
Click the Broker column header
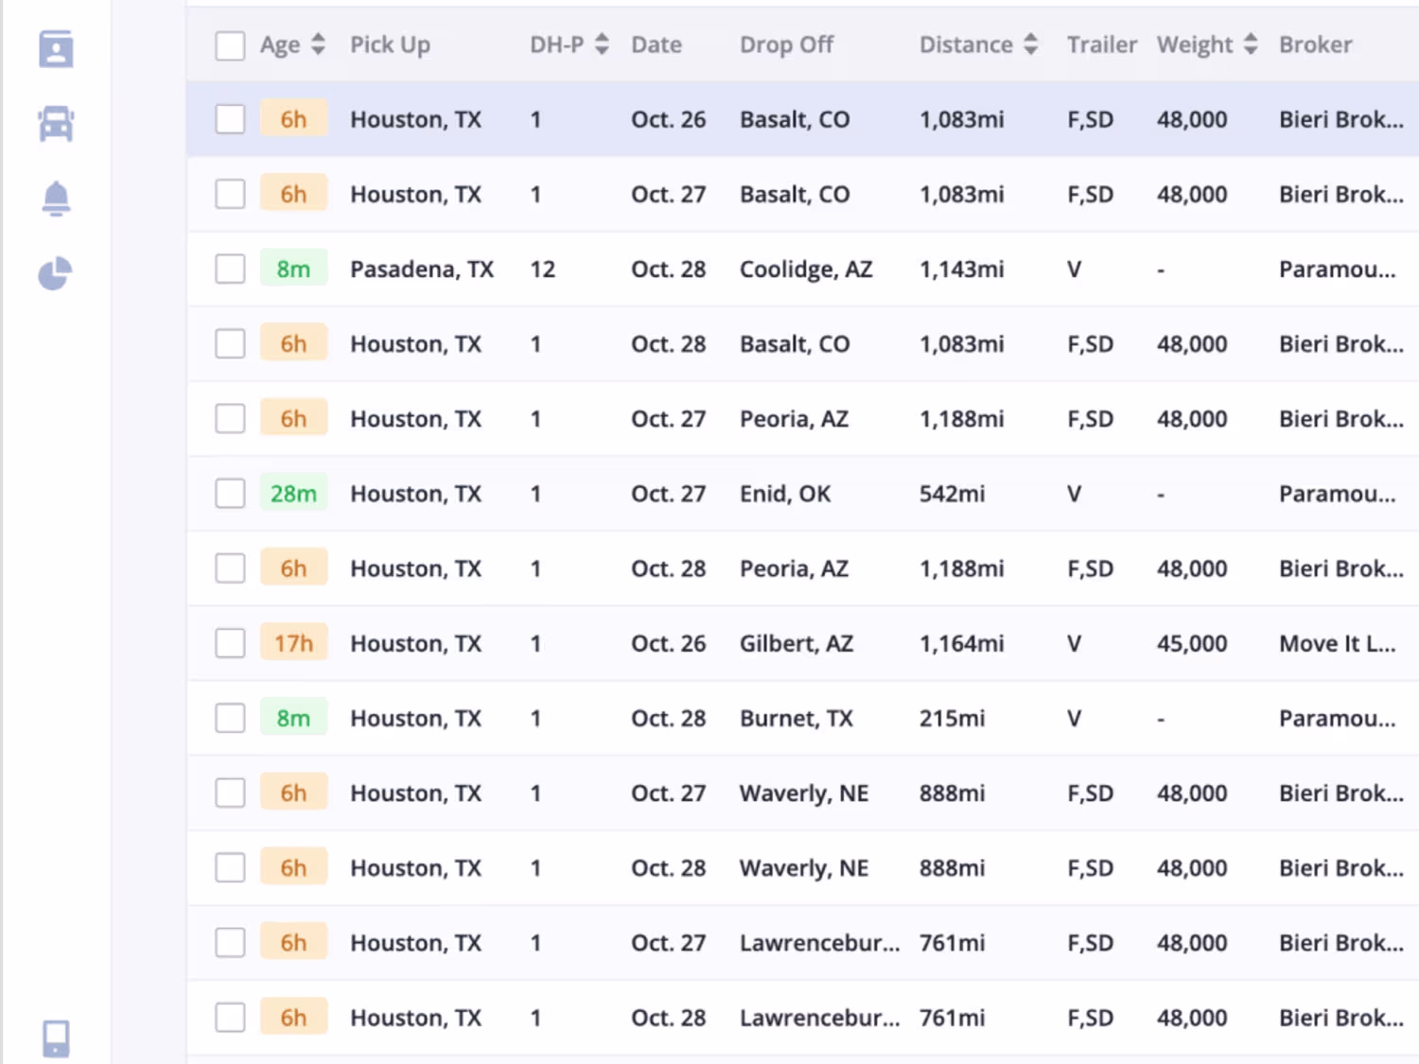pyautogui.click(x=1315, y=44)
